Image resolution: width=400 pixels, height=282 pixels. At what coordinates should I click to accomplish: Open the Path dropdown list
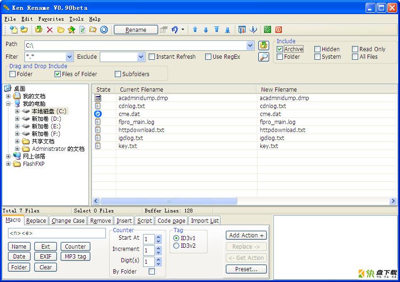click(x=250, y=46)
